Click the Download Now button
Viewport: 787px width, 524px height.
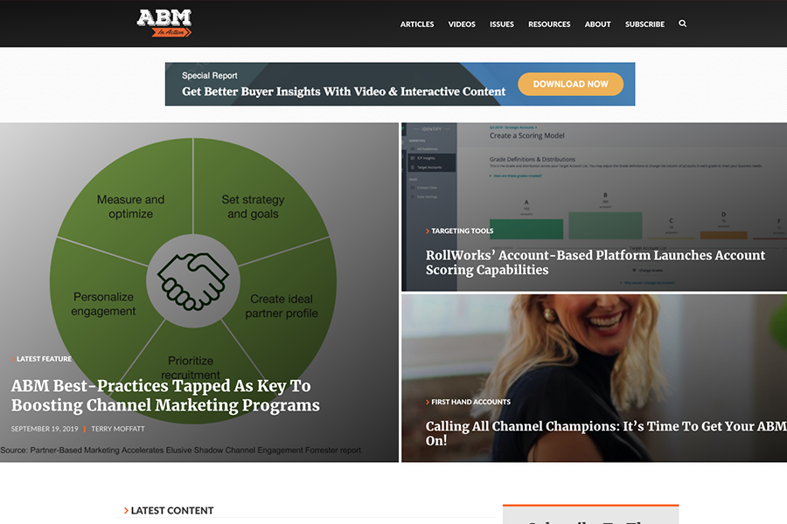tap(571, 84)
